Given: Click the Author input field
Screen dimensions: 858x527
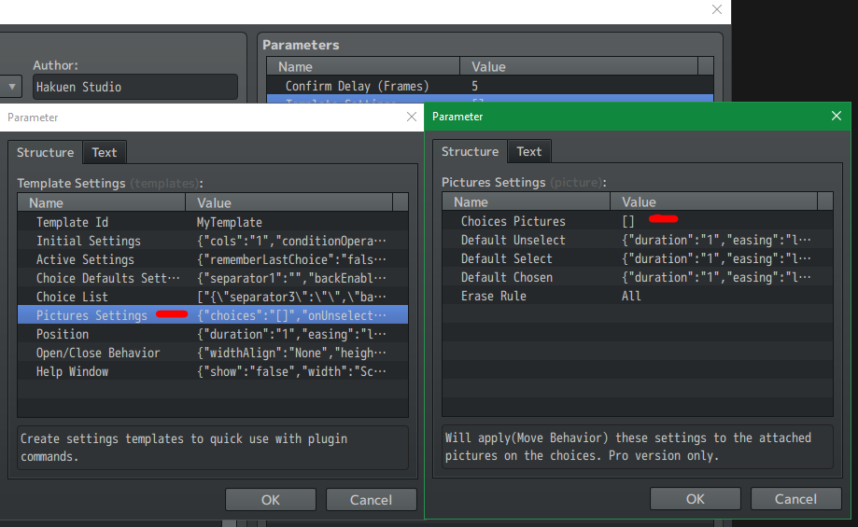Looking at the screenshot, I should [134, 87].
